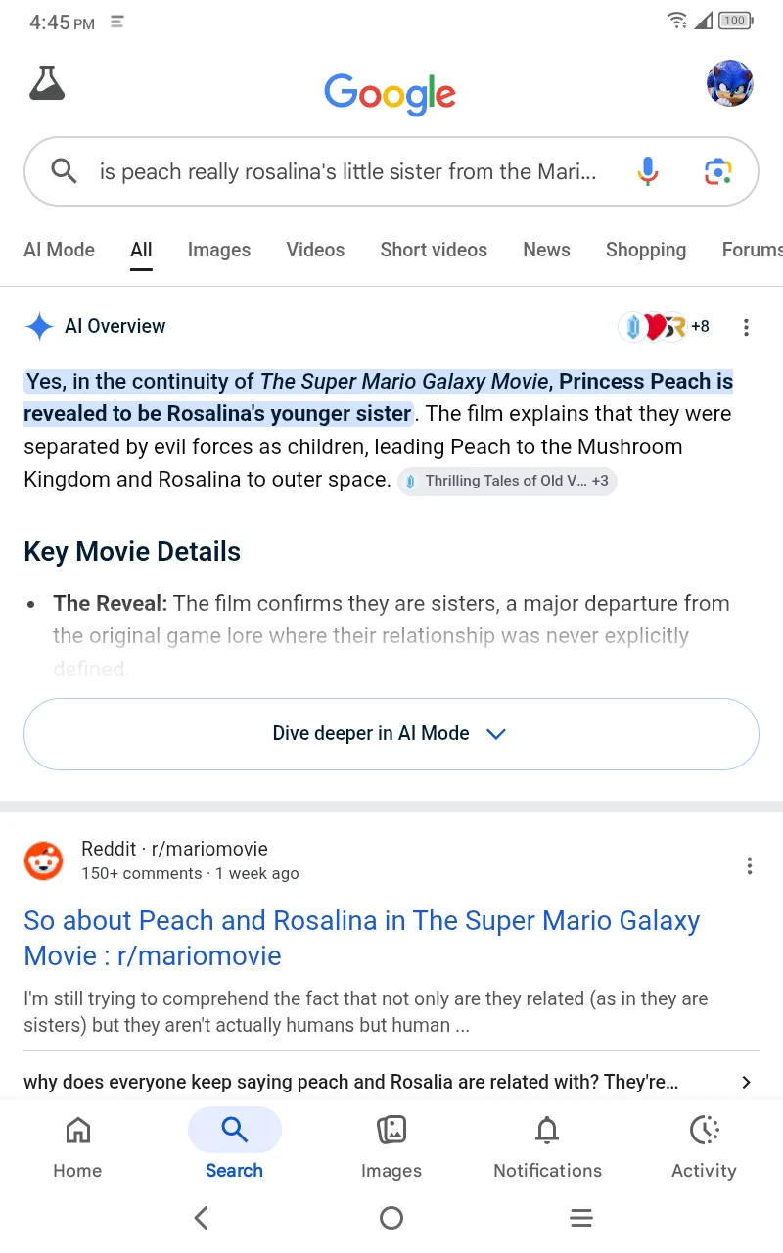783x1253 pixels.
Task: Start voice search with microphone
Action: 647,171
